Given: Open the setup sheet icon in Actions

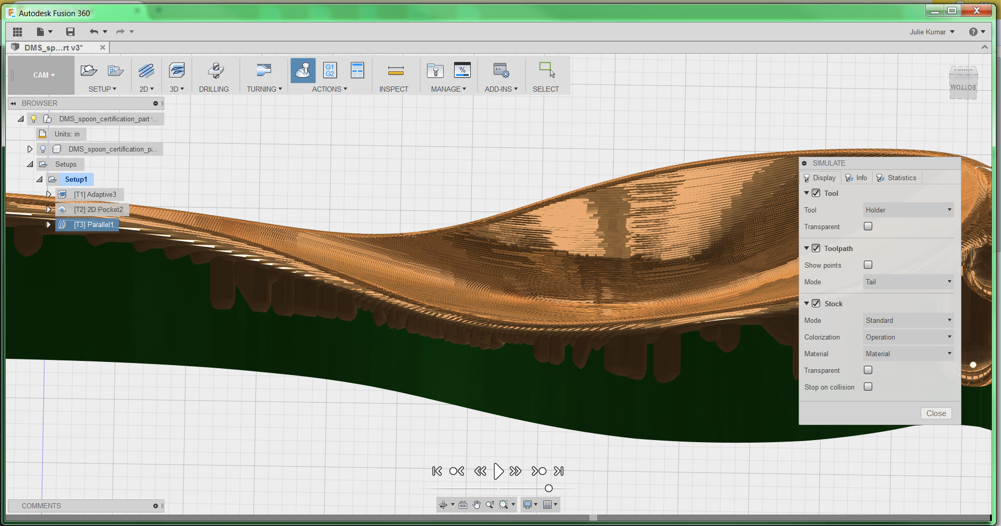Looking at the screenshot, I should click(x=357, y=70).
